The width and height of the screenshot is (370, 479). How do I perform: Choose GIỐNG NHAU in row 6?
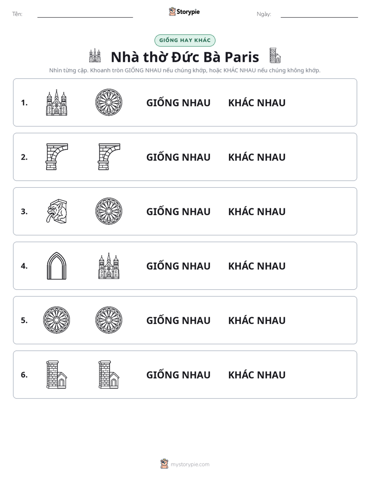(x=178, y=374)
